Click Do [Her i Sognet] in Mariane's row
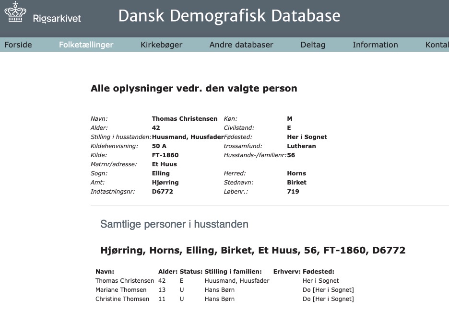Screen dimensions: 449x323 point(328,290)
